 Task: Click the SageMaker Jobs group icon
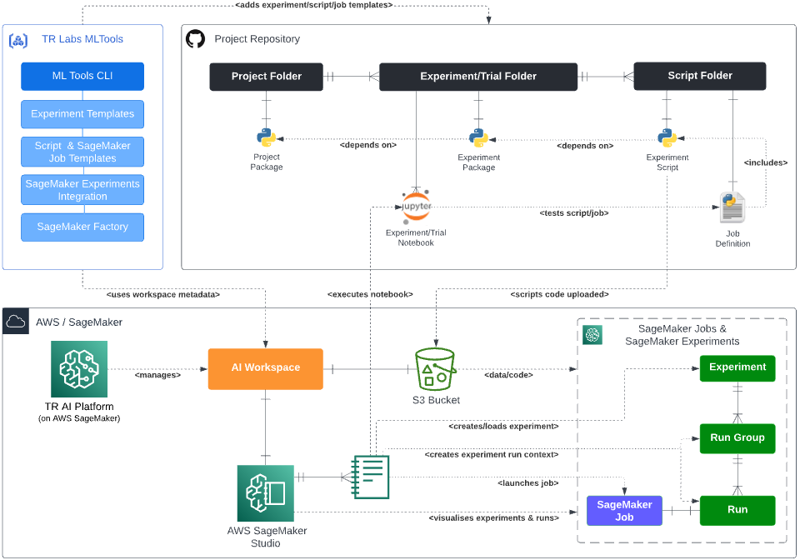point(592,334)
